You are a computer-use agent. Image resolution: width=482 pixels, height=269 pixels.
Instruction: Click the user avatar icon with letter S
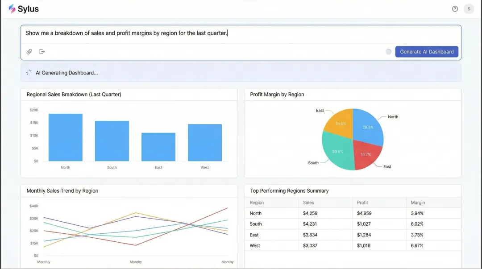point(469,8)
